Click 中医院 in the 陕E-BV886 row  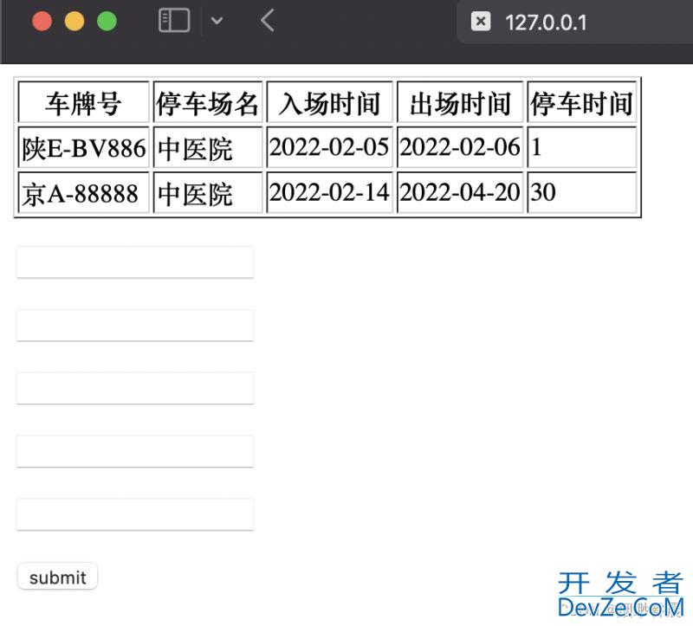(x=208, y=147)
